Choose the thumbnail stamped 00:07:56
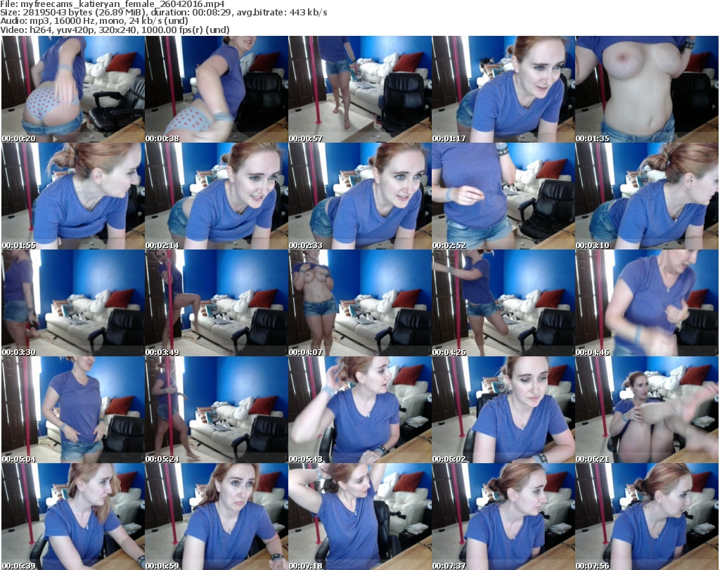The width and height of the screenshot is (720, 570). click(x=647, y=517)
